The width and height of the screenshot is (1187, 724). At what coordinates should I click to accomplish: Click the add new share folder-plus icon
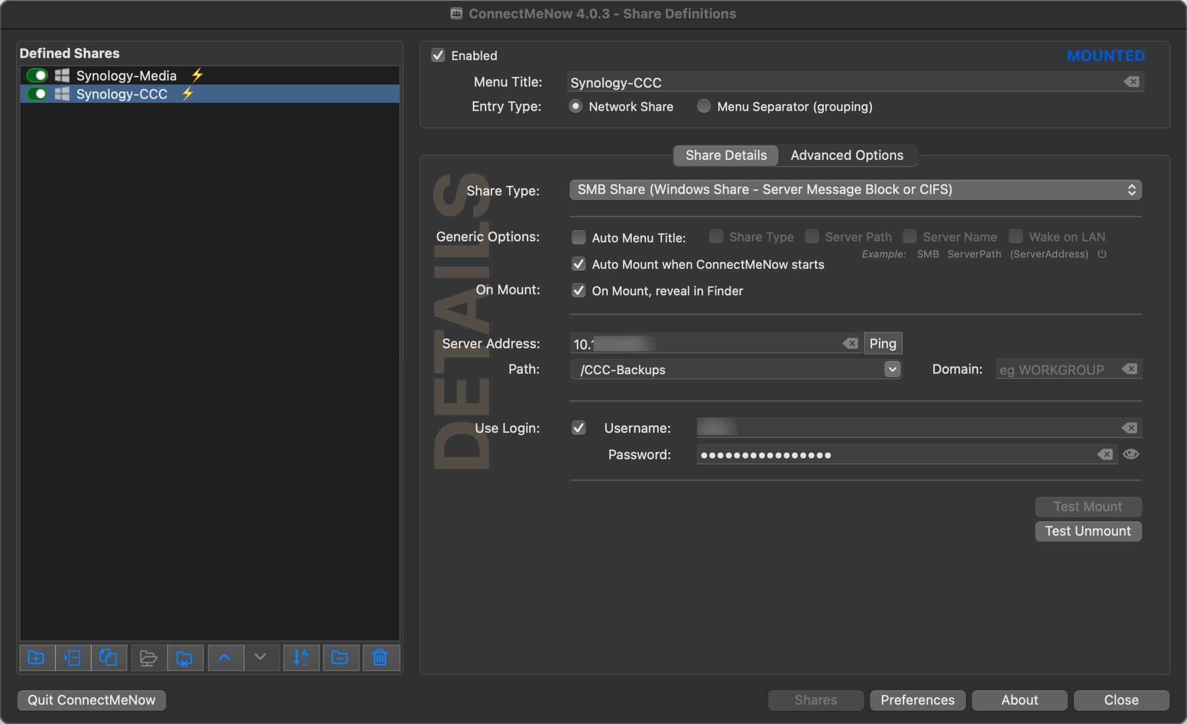click(37, 658)
